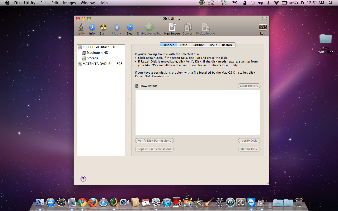Click the Verify microscope toolbar icon
This screenshot has width=338, height=211.
pos(81,29)
